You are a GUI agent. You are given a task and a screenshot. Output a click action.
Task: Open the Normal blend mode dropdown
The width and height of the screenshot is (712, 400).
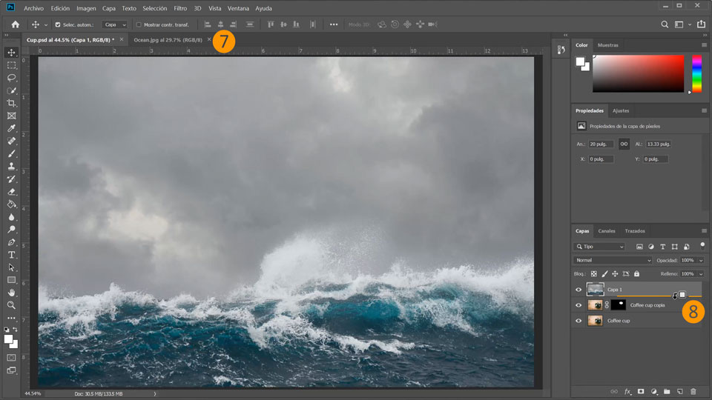[x=612, y=260]
